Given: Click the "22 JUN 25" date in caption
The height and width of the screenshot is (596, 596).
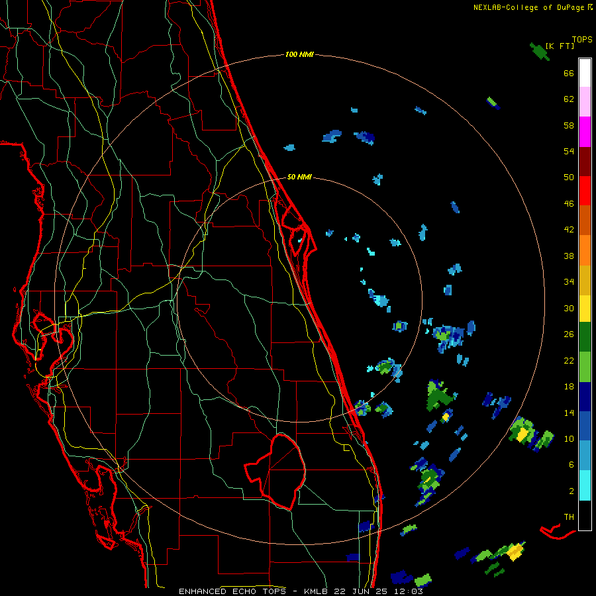Looking at the screenshot, I should tap(361, 591).
